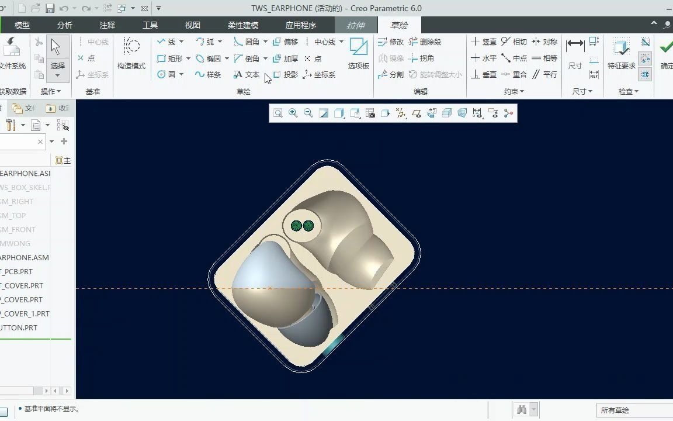Open the 矩形 (Rectangle) dropdown arrow
Viewport: 673px width, 421px height.
pyautogui.click(x=188, y=58)
